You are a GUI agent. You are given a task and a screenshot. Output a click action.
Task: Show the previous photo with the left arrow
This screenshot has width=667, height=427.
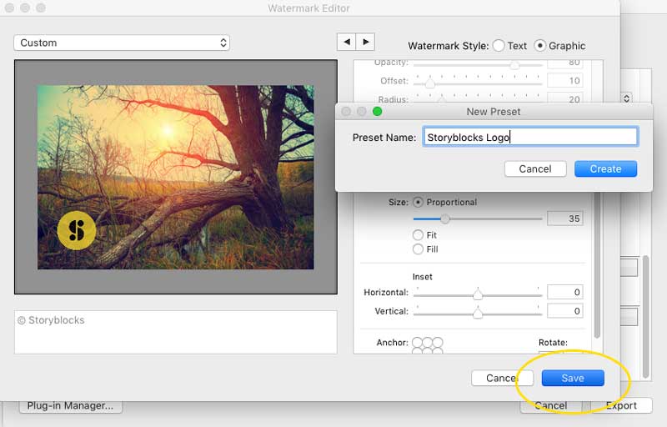pyautogui.click(x=347, y=42)
